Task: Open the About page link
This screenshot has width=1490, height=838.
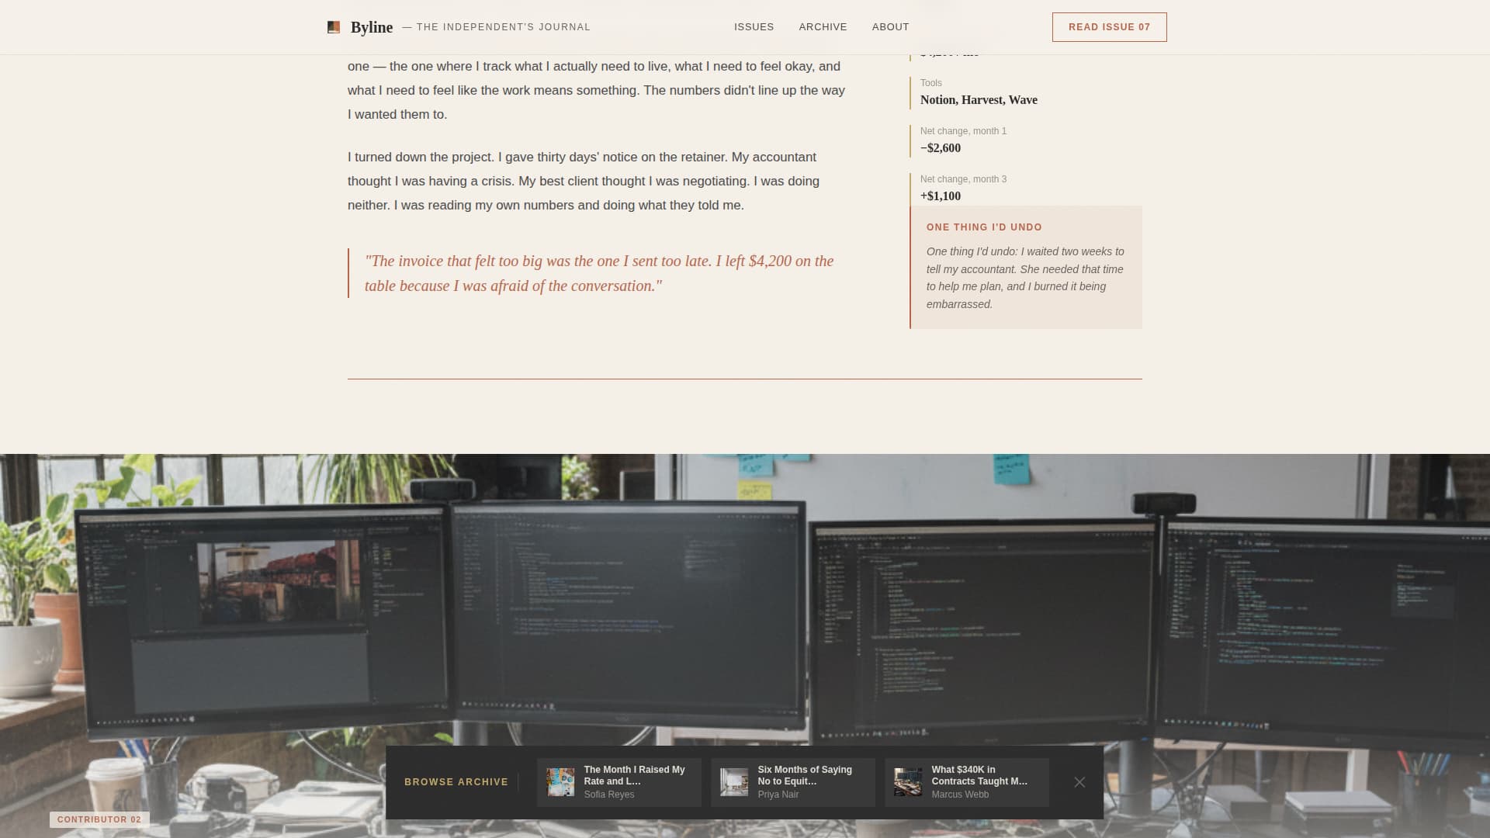Action: 890,27
